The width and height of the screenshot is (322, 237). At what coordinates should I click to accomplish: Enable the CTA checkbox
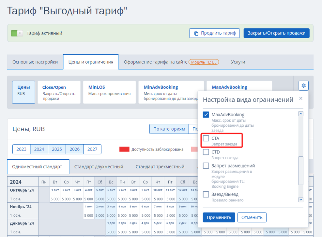(x=206, y=138)
